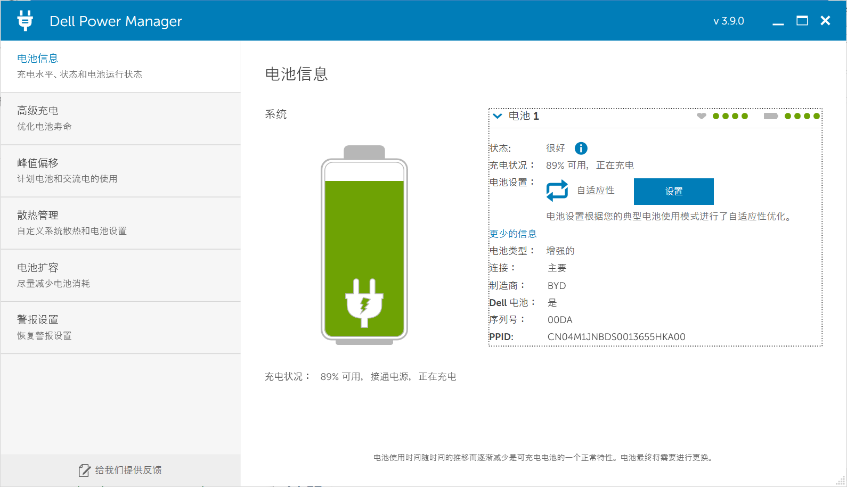Collapse the 电池 1 section chevron
The height and width of the screenshot is (487, 847).
[x=498, y=116]
